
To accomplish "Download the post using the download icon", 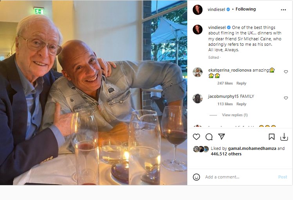I will 284,137.
